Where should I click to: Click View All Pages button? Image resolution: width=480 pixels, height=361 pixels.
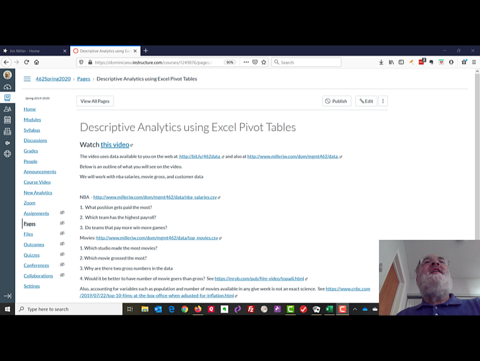[95, 101]
